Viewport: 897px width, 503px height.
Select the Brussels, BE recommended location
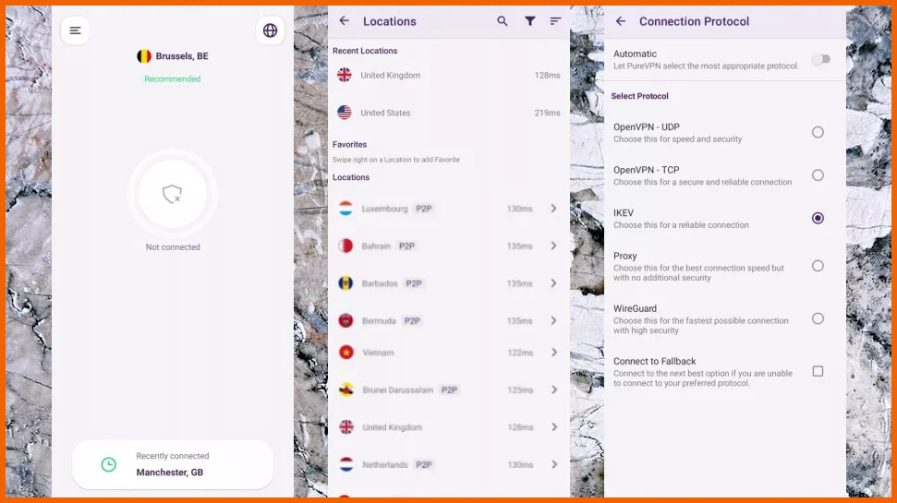172,56
